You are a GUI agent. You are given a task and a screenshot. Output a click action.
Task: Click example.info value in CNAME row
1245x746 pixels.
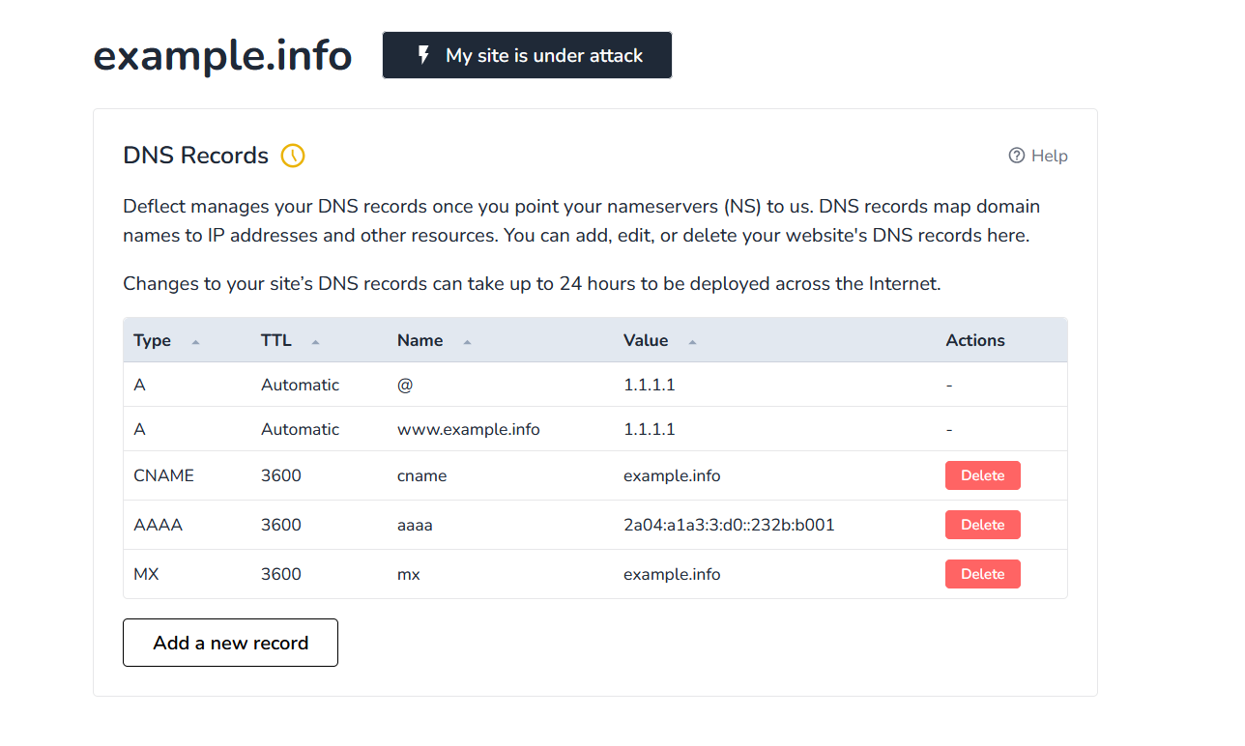tap(672, 475)
